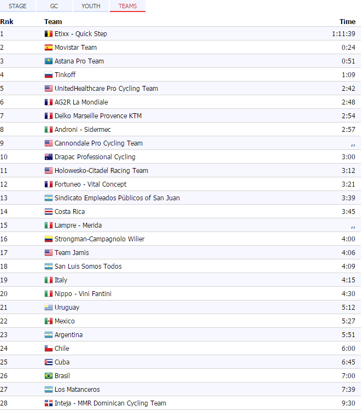Screen dimensions: 362x411
Task: Open the GC results tab
Action: click(54, 6)
